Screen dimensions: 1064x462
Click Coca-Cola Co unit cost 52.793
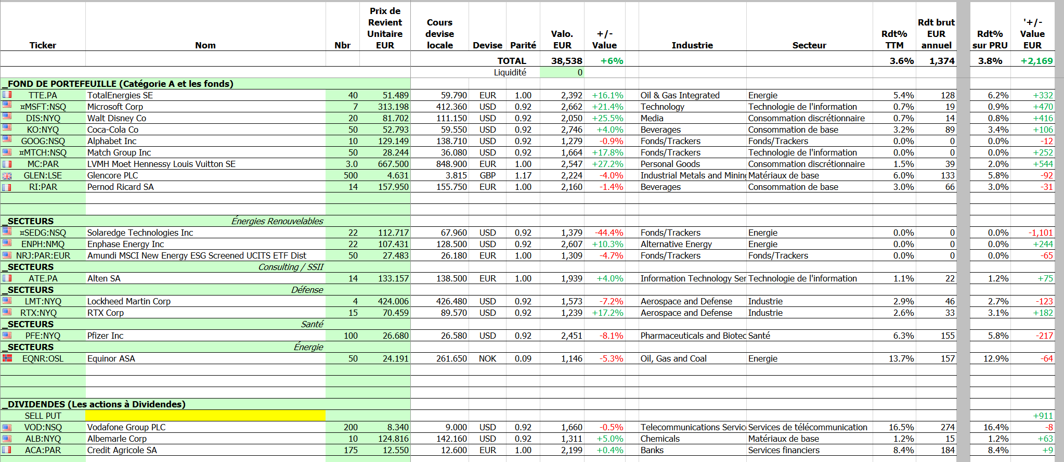(x=385, y=130)
